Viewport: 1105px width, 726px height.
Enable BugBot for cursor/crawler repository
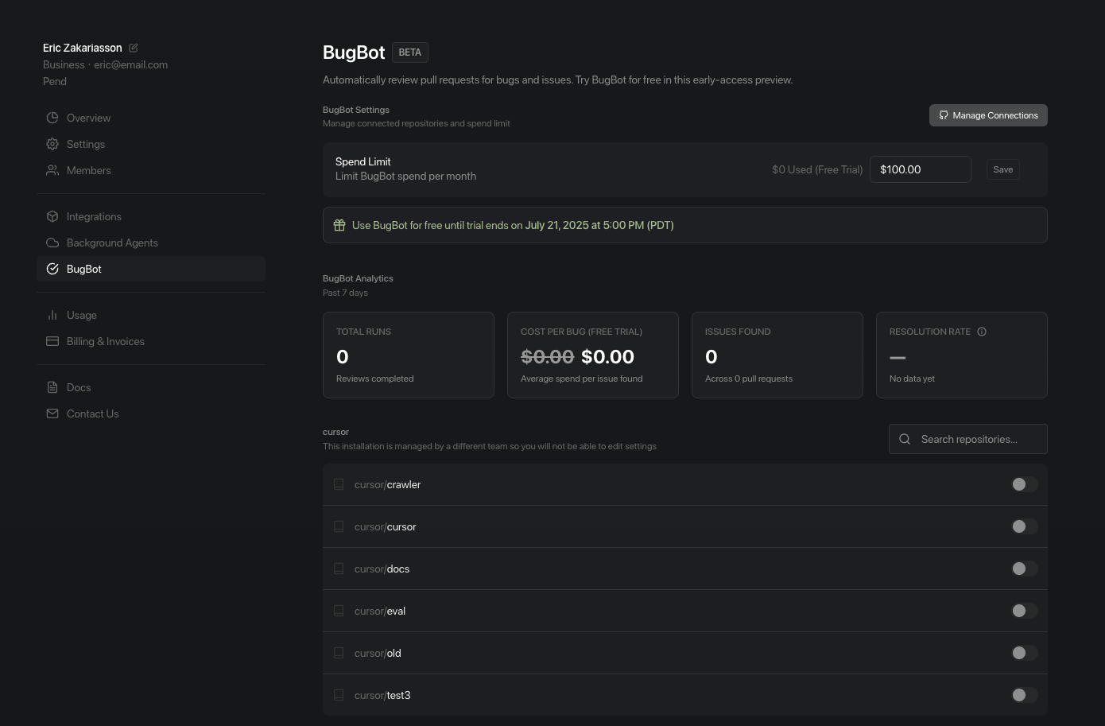click(1025, 484)
